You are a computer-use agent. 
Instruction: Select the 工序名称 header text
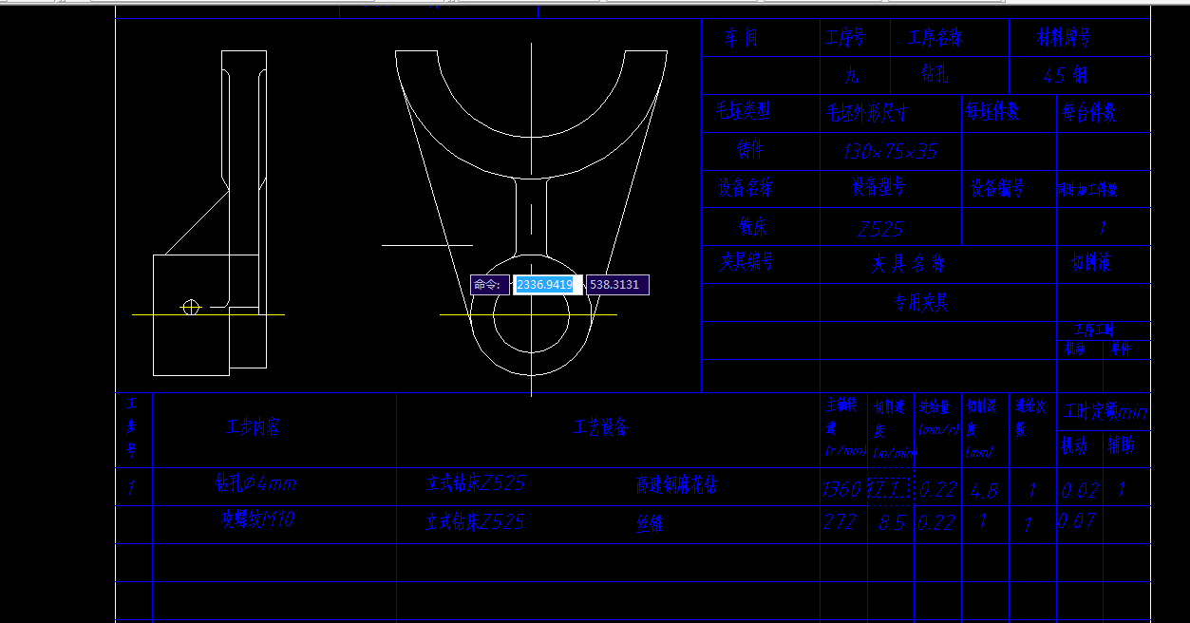click(x=935, y=38)
